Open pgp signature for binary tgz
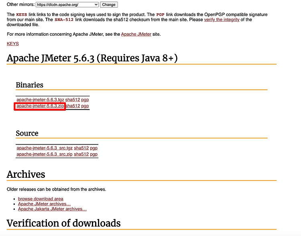Image resolution: width=301 pixels, height=236 pixels. [x=85, y=100]
